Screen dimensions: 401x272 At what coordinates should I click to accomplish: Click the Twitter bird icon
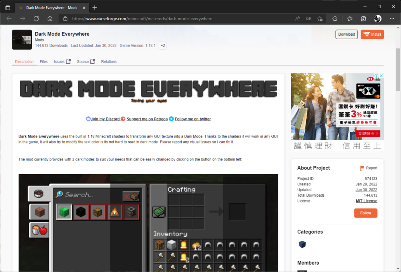[171, 119]
